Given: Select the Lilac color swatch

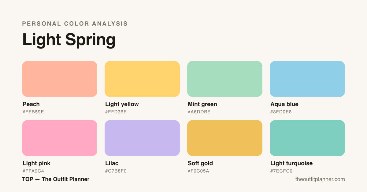Looking at the screenshot, I should pos(142,138).
